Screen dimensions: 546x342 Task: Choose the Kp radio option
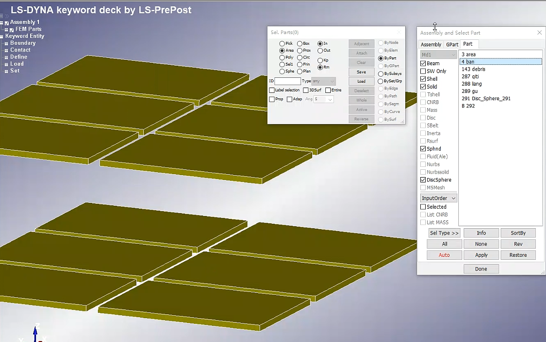tap(320, 60)
